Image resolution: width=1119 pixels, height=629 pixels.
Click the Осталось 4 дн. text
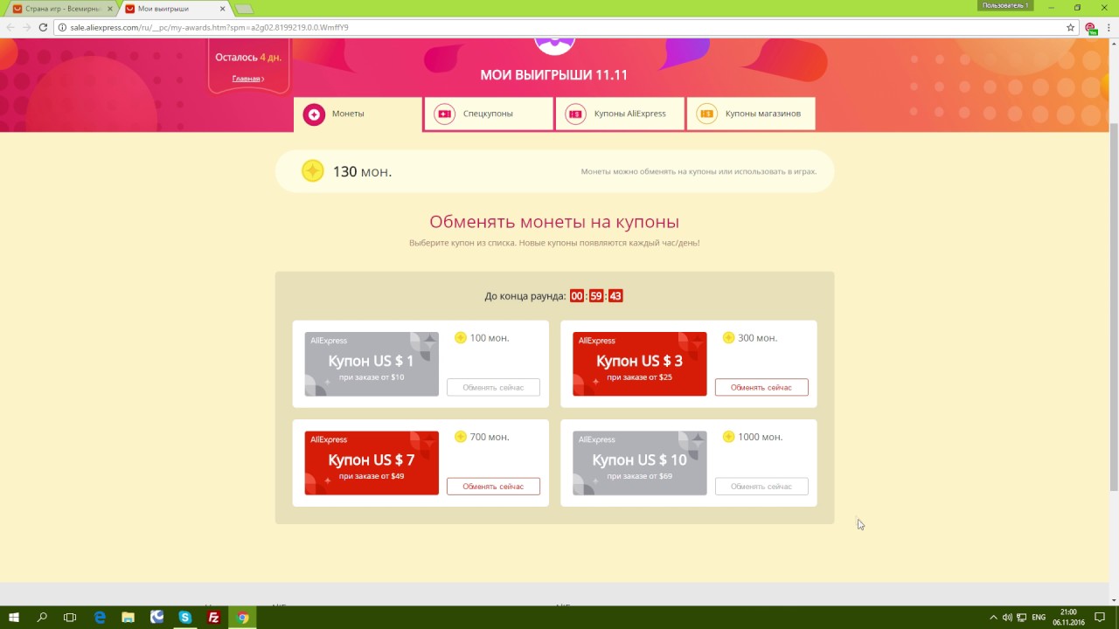point(248,58)
